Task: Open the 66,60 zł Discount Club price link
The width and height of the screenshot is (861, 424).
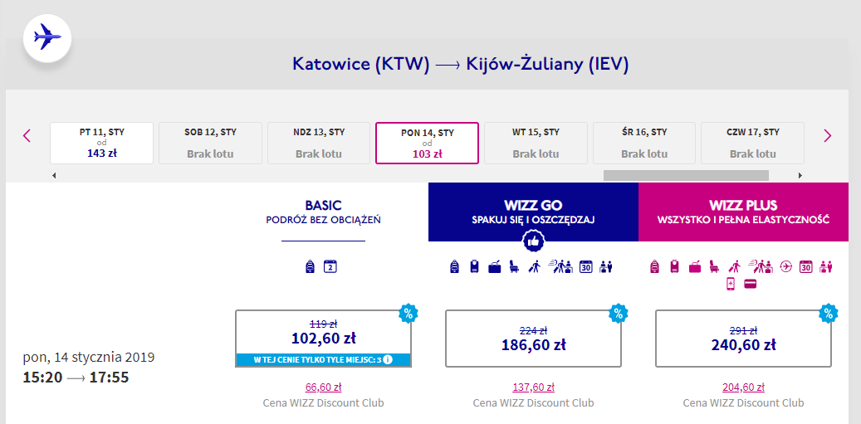Action: pyautogui.click(x=324, y=387)
